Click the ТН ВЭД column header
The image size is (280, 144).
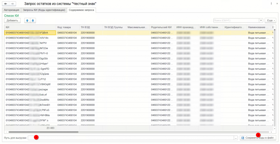point(91,27)
